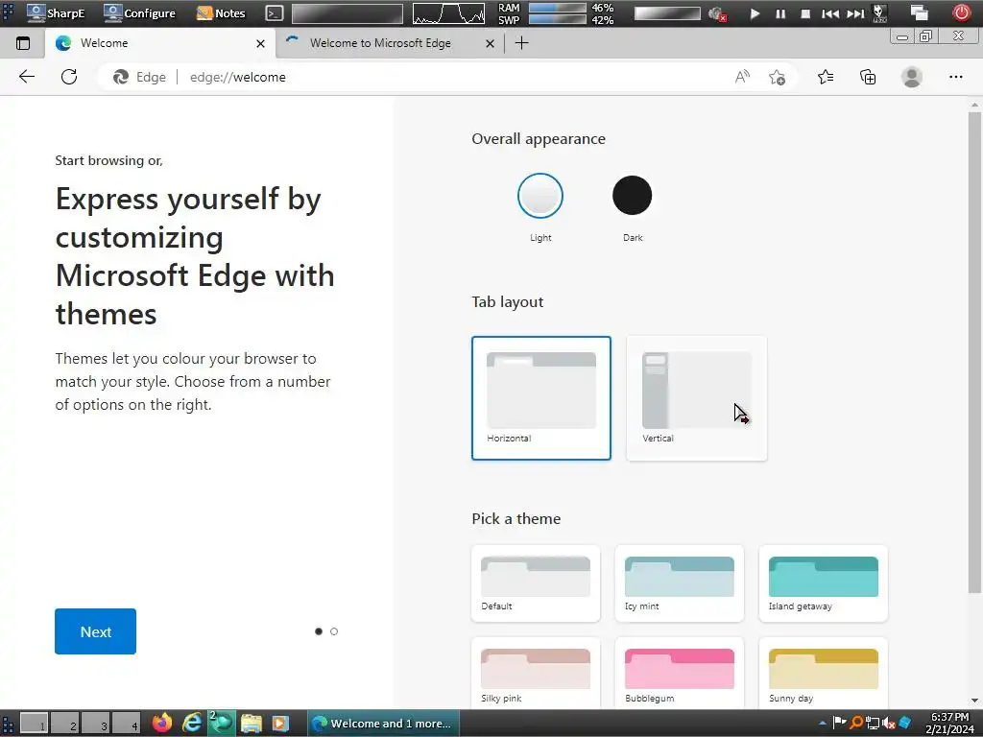Click the Edge site identity icon
Image resolution: width=983 pixels, height=737 pixels.
(120, 77)
